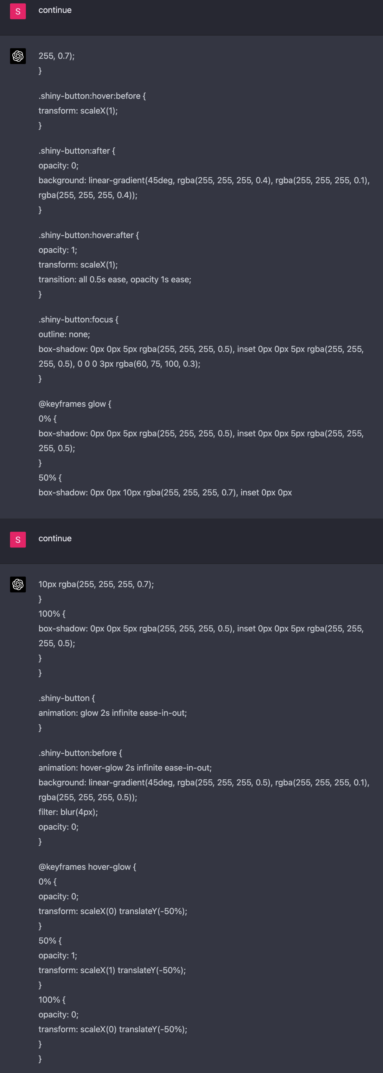Click the second pink S user avatar

tap(18, 540)
